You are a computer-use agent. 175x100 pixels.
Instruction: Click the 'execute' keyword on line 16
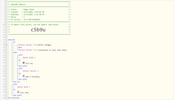point(11,40)
